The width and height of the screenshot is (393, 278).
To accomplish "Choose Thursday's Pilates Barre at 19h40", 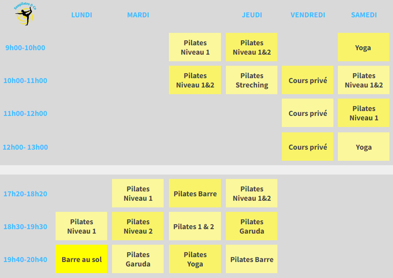I will [251, 259].
